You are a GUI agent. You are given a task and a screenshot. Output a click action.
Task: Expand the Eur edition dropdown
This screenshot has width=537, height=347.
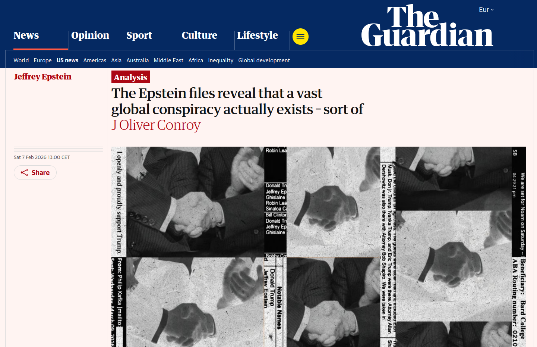pos(486,10)
